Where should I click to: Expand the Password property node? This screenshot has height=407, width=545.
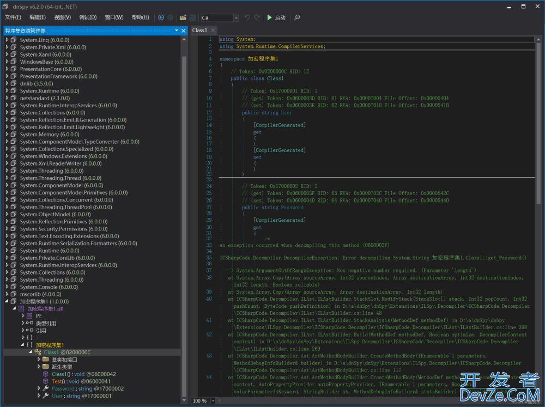39,388
